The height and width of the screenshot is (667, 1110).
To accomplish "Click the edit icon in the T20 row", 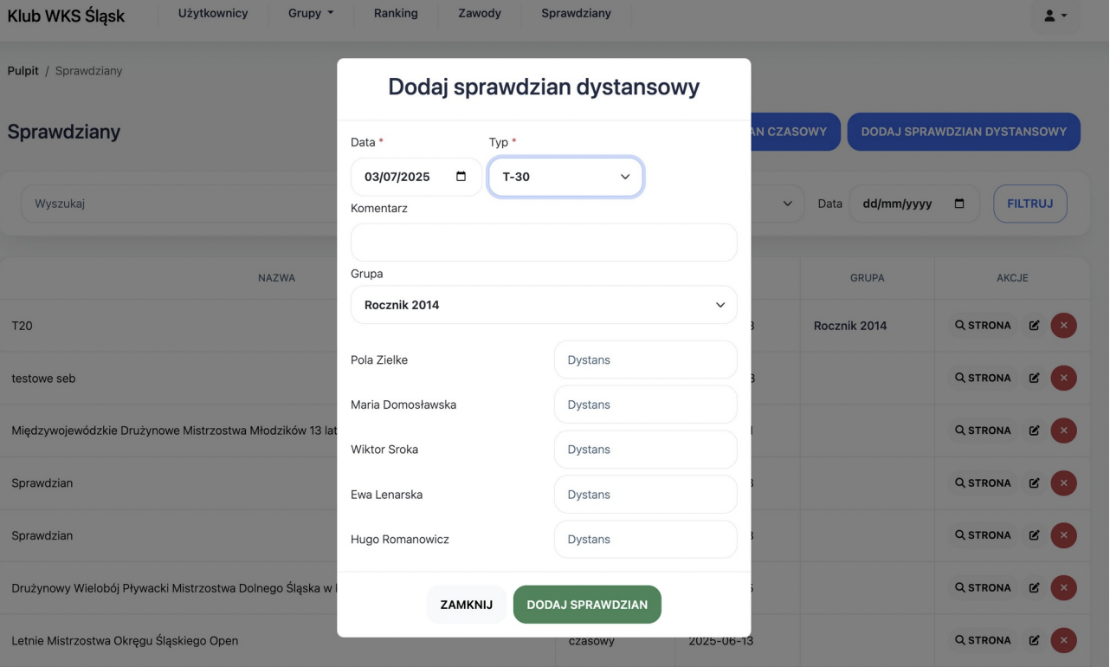I will click(1034, 326).
